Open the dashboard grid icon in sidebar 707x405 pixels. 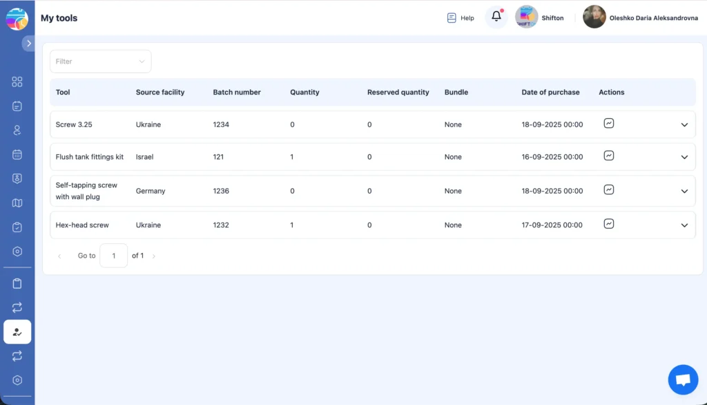tap(17, 82)
